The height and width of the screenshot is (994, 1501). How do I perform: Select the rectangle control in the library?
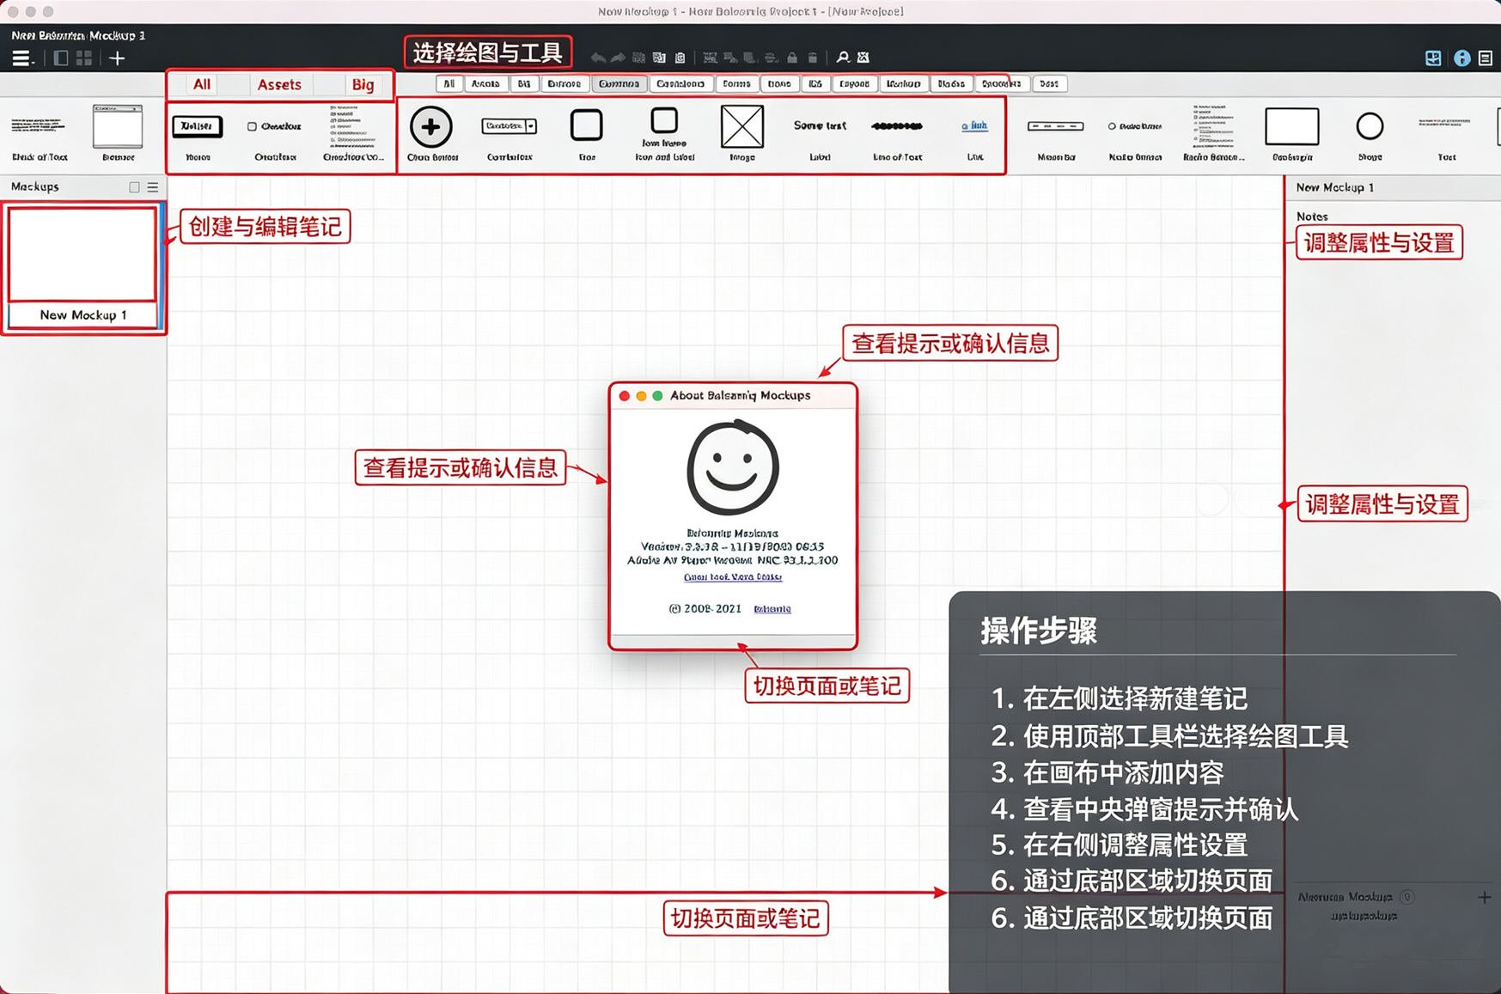coord(1292,133)
